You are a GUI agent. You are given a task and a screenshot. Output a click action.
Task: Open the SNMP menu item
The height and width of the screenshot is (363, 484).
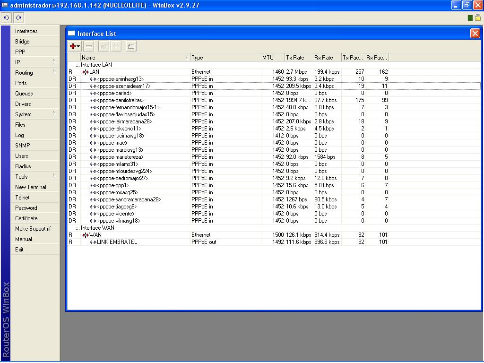(35, 146)
